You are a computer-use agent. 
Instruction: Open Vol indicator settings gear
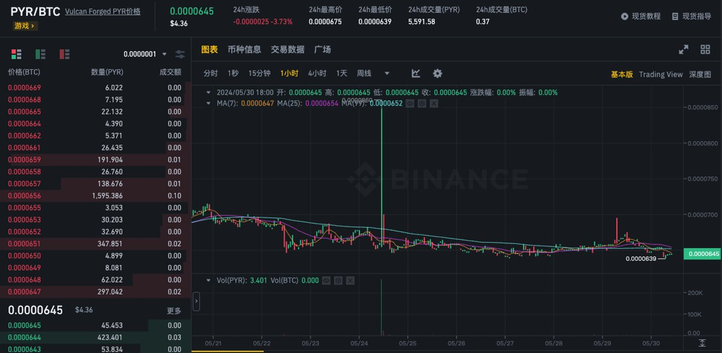tap(338, 280)
